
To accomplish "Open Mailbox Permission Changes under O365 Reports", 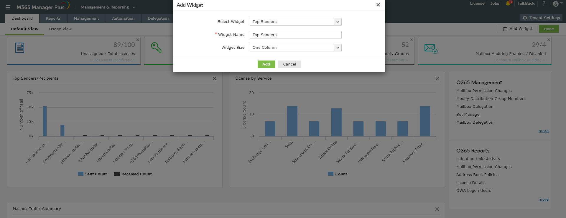I will pos(484,167).
